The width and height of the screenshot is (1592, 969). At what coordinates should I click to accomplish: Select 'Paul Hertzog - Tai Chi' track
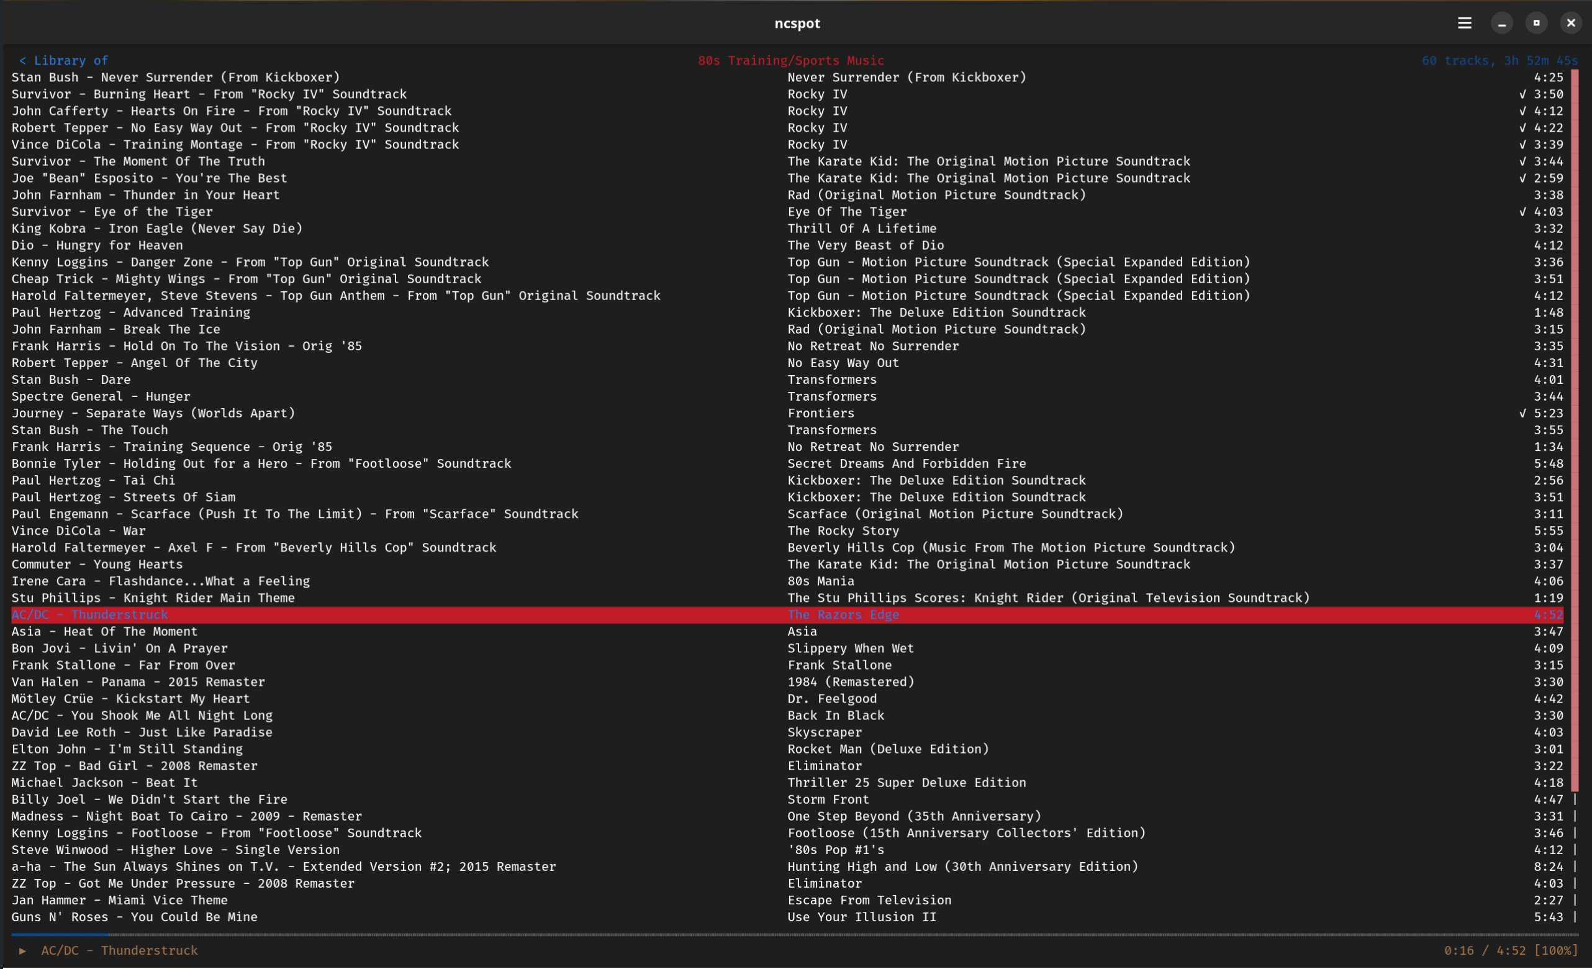tap(787, 481)
